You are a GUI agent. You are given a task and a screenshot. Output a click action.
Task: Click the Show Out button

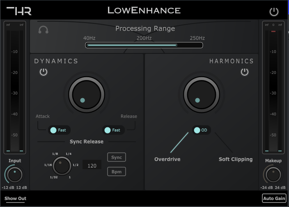(x=16, y=199)
